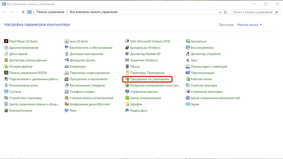Open the Распознавание речи microphone icon

click(x=6, y=85)
